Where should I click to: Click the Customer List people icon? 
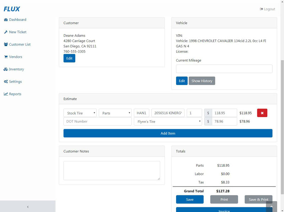[6, 45]
